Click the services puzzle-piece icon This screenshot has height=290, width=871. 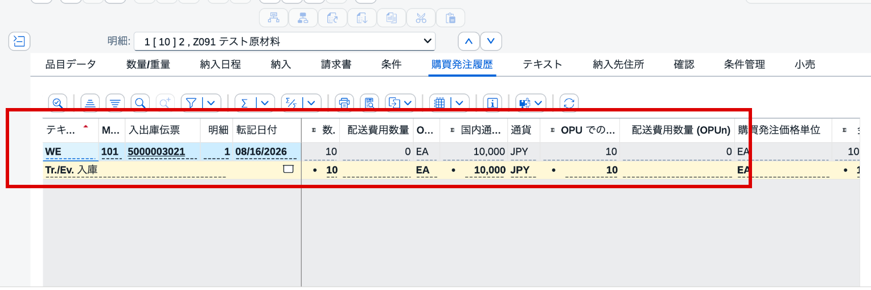(x=525, y=103)
